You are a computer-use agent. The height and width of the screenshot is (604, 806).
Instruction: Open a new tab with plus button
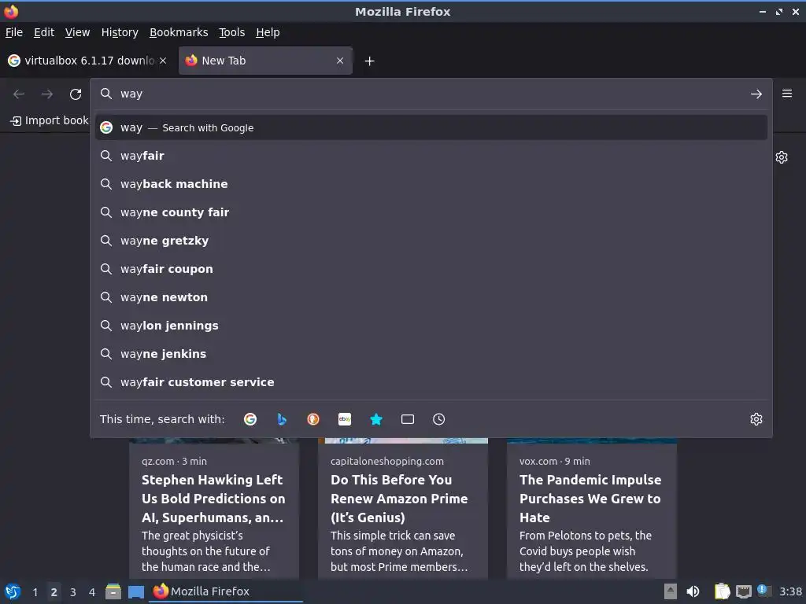click(370, 61)
